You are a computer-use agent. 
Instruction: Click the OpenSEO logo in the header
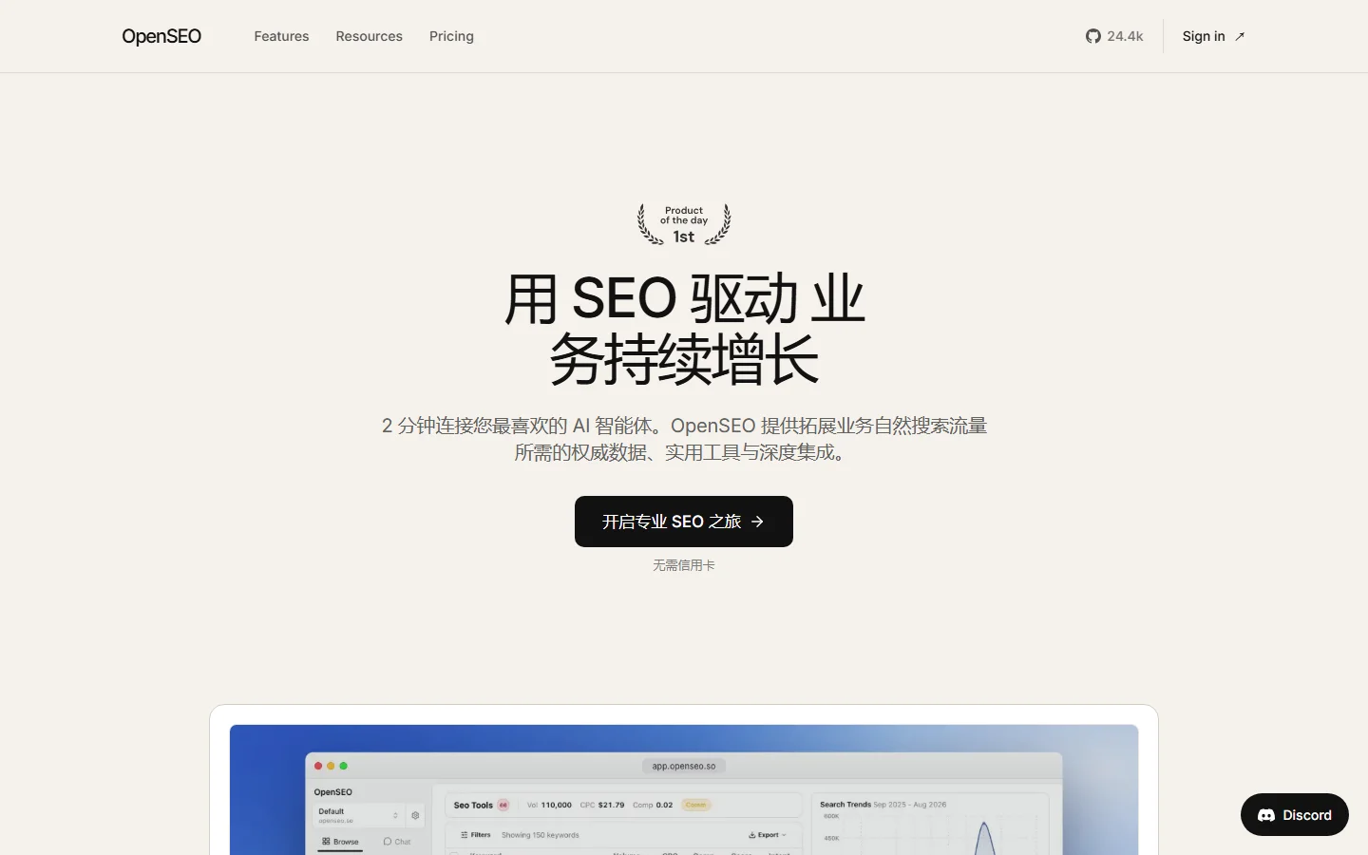click(x=161, y=36)
